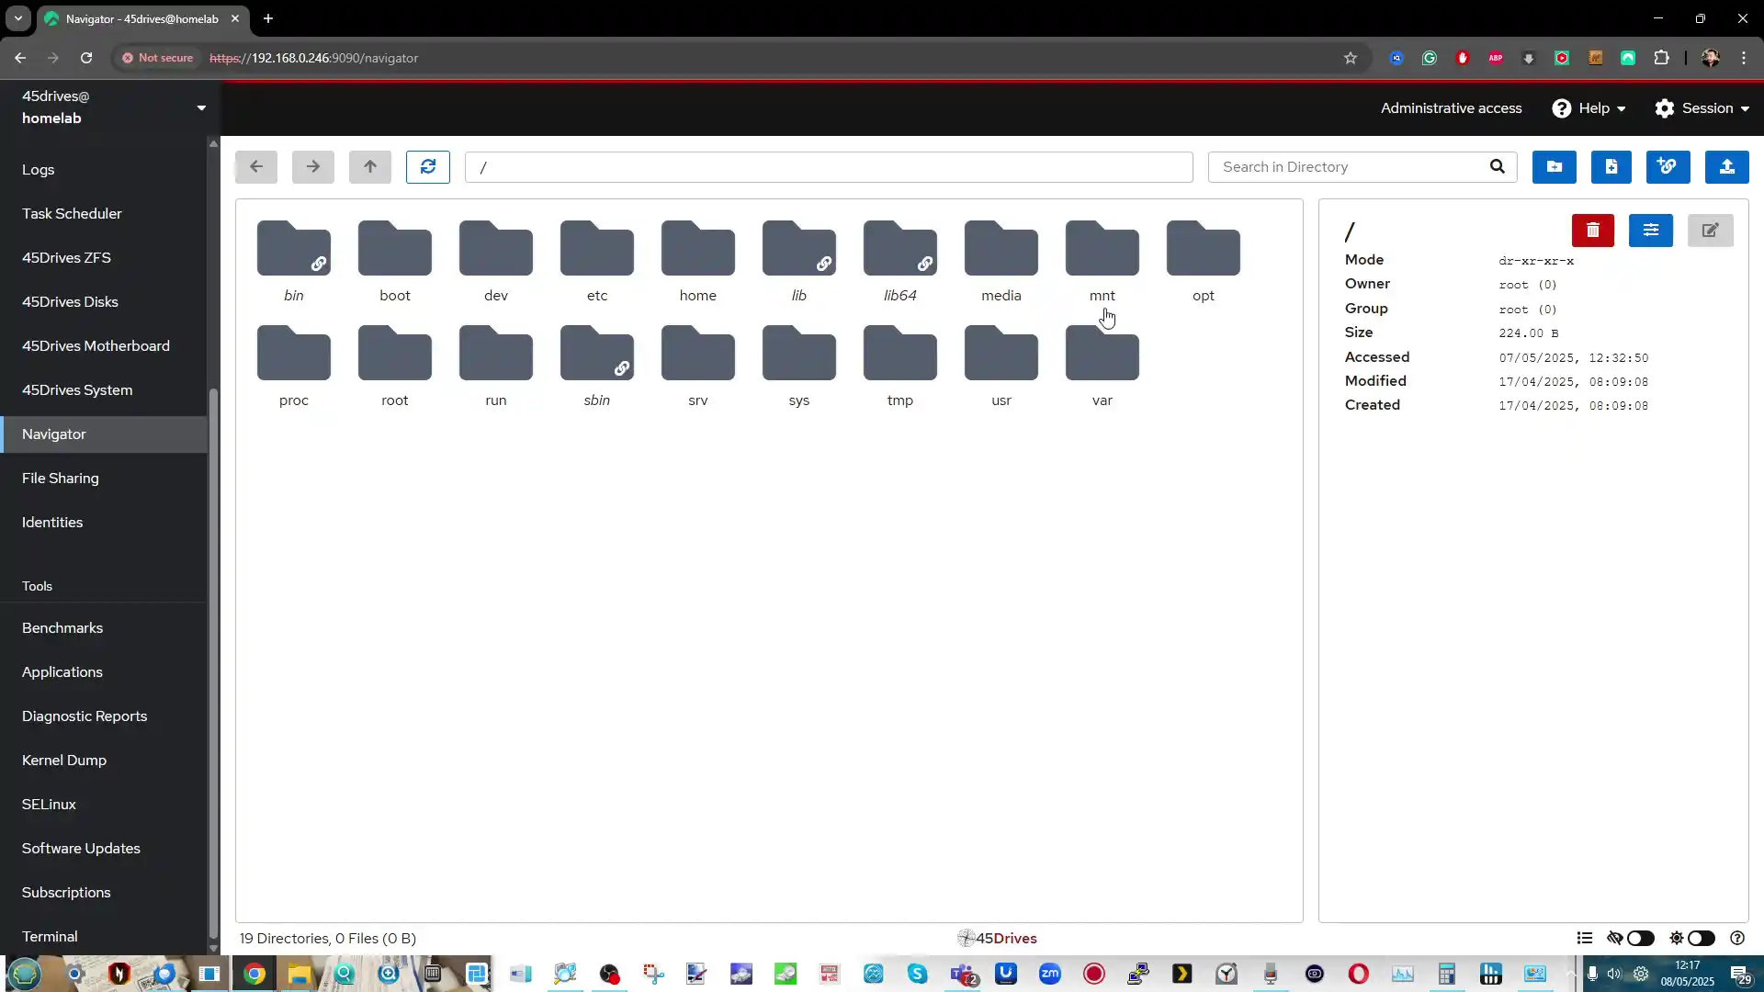Select the lib64 symlink folder
Screen dimensions: 1764x992
click(900, 261)
